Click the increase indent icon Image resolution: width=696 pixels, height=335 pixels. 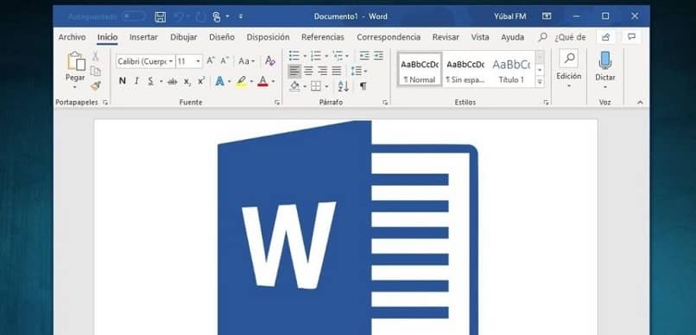378,56
